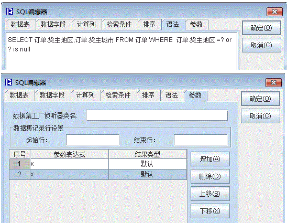The image size is (287, 223).
Task: Click 删除(D) to remove parameter
Action: click(x=210, y=176)
